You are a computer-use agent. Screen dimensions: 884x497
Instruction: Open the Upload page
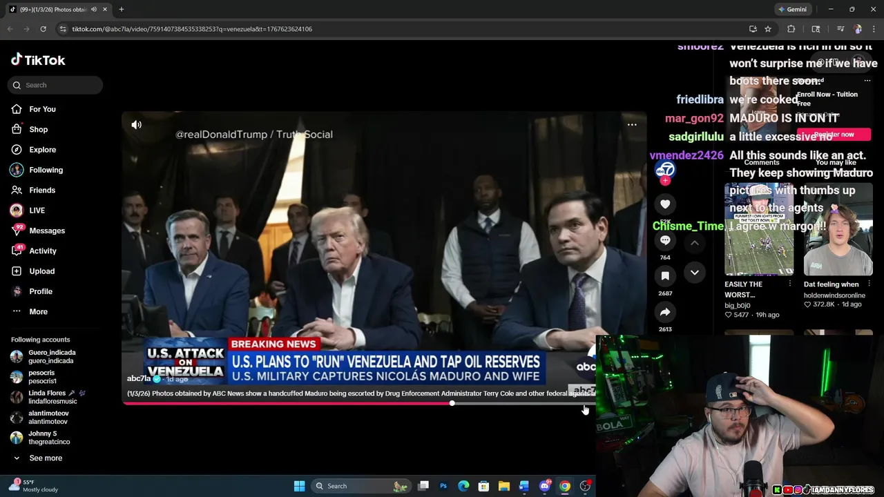coord(41,271)
